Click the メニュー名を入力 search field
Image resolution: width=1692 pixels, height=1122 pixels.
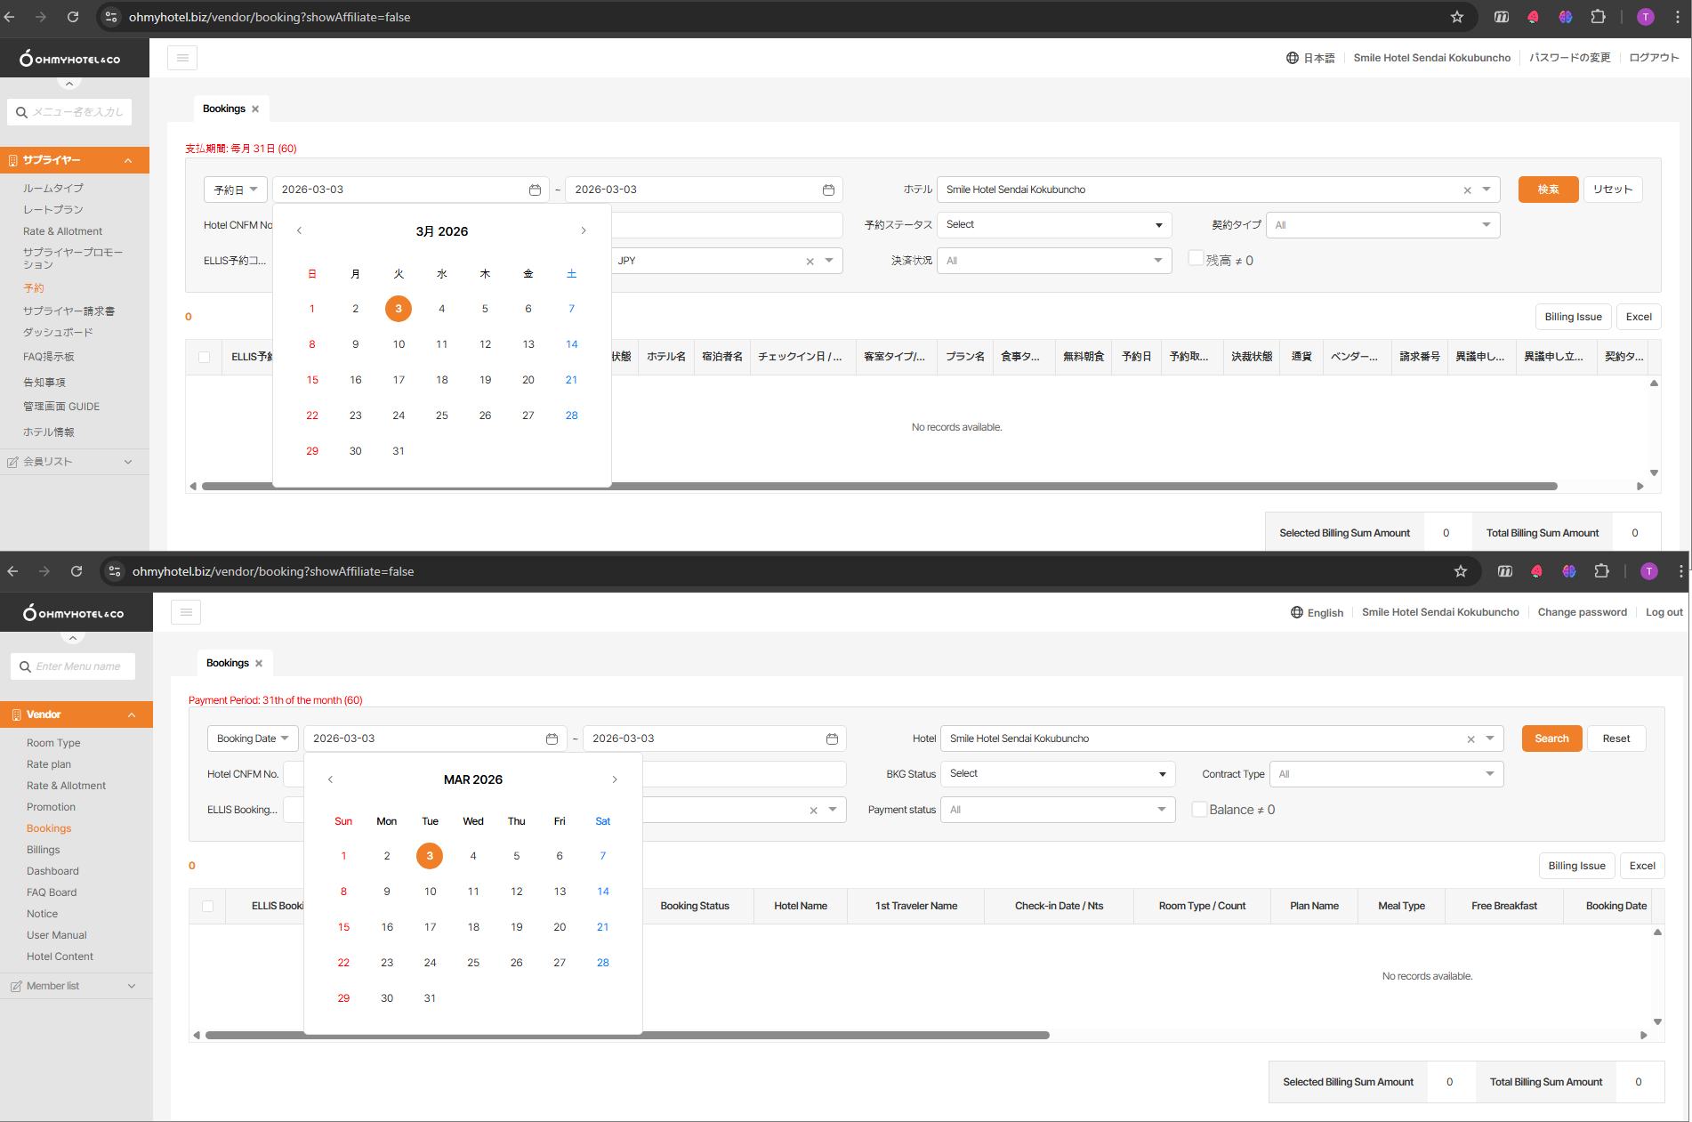(x=70, y=112)
